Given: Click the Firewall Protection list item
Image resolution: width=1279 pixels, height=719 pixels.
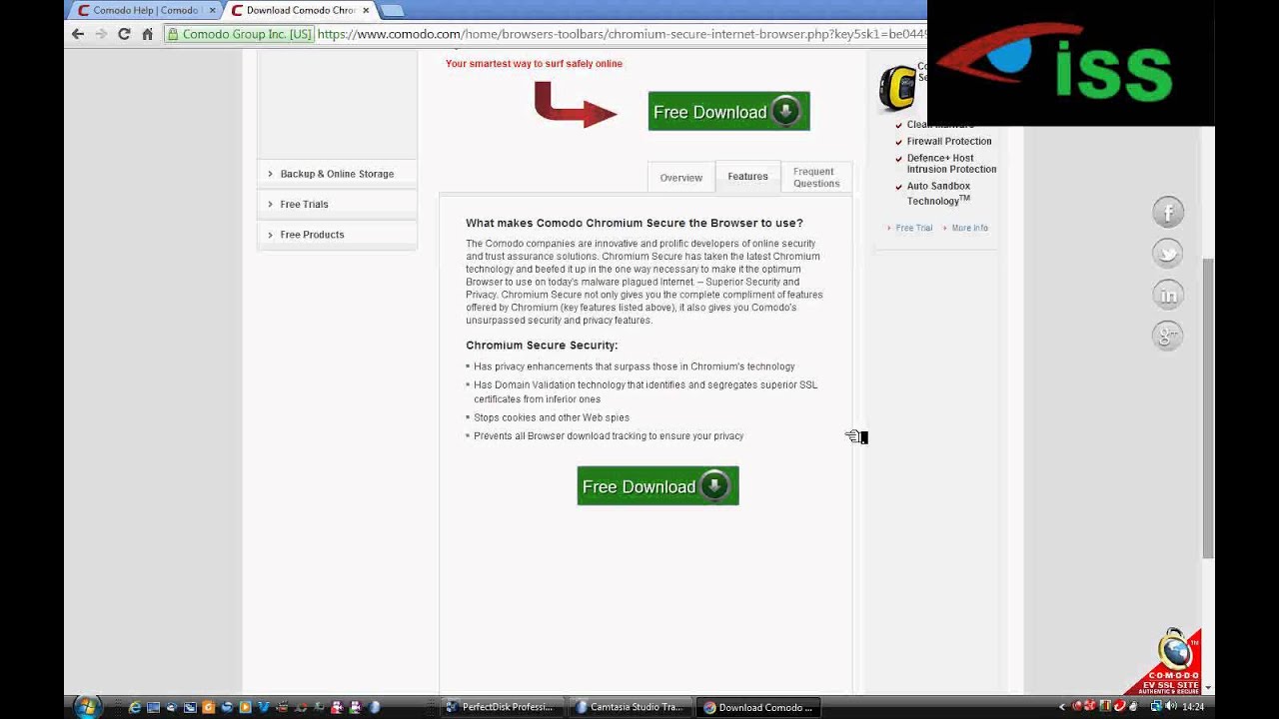Looking at the screenshot, I should (949, 141).
